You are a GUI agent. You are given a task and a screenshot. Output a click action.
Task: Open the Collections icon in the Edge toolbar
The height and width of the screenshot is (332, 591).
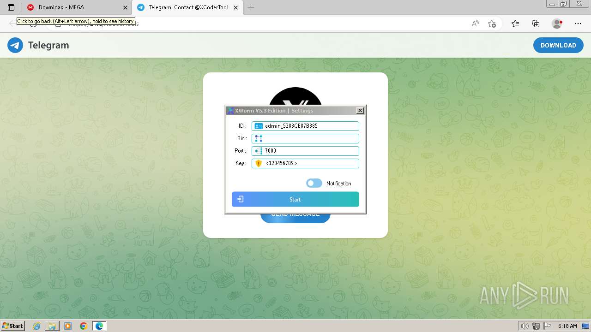click(536, 24)
